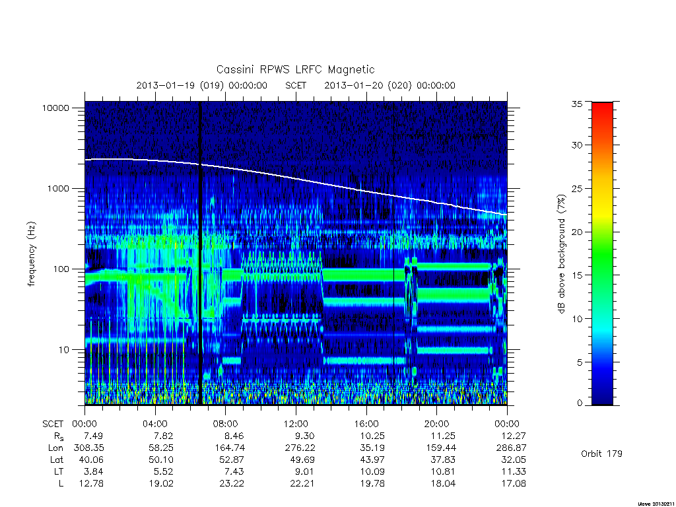676x507 pixels.
Task: Click the '10' frequency tick label
Action: point(64,350)
